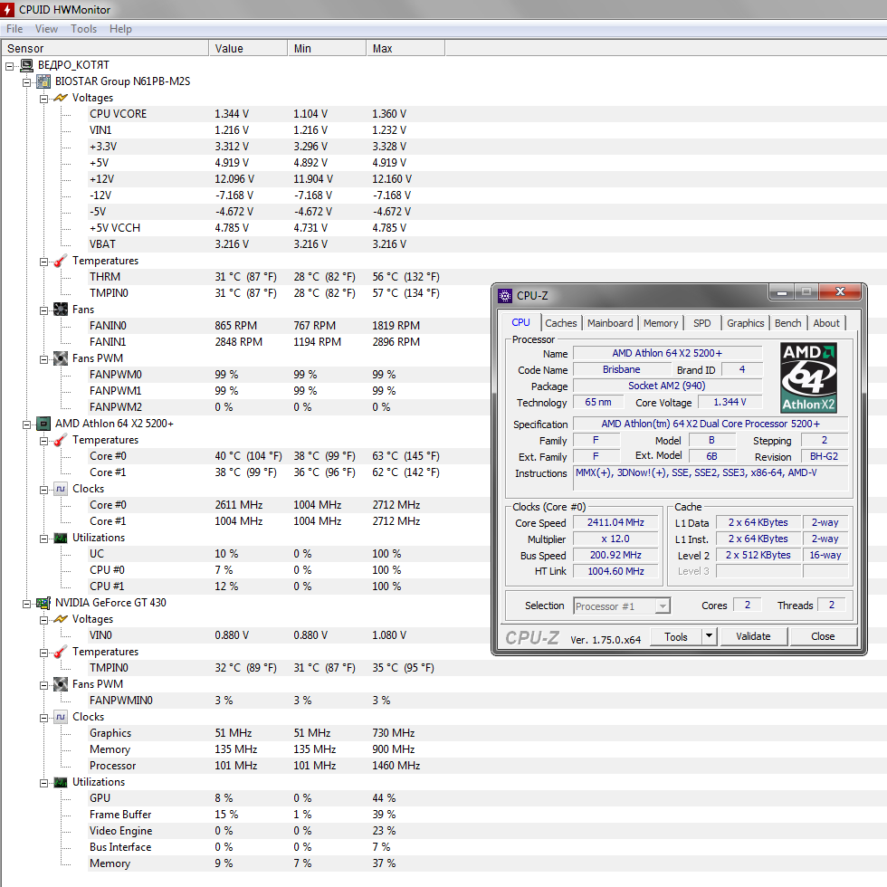Open the View menu in HWMonitor
This screenshot has width=887, height=887.
[x=46, y=29]
